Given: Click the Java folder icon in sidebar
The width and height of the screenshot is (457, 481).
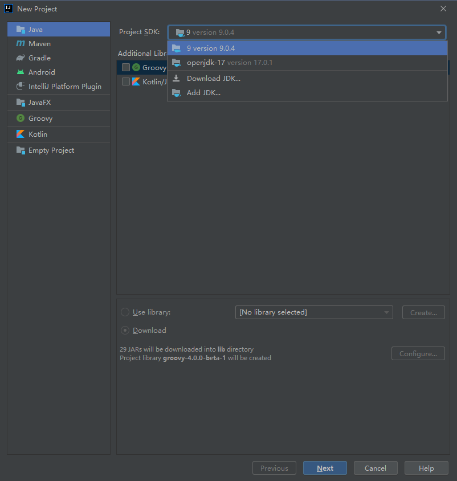Looking at the screenshot, I should click(x=21, y=30).
